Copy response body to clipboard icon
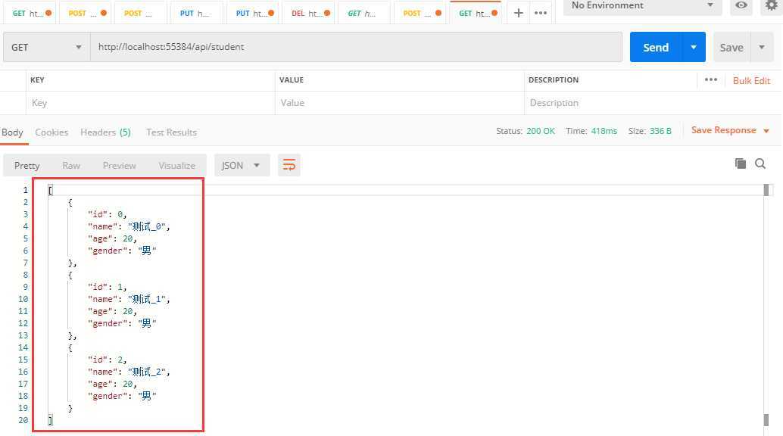The height and width of the screenshot is (436, 783). tap(741, 163)
